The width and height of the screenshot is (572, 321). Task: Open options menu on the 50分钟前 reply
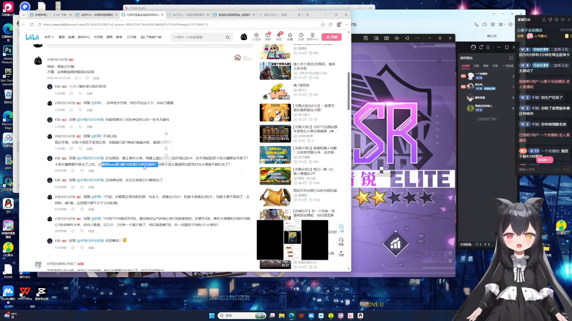click(241, 171)
